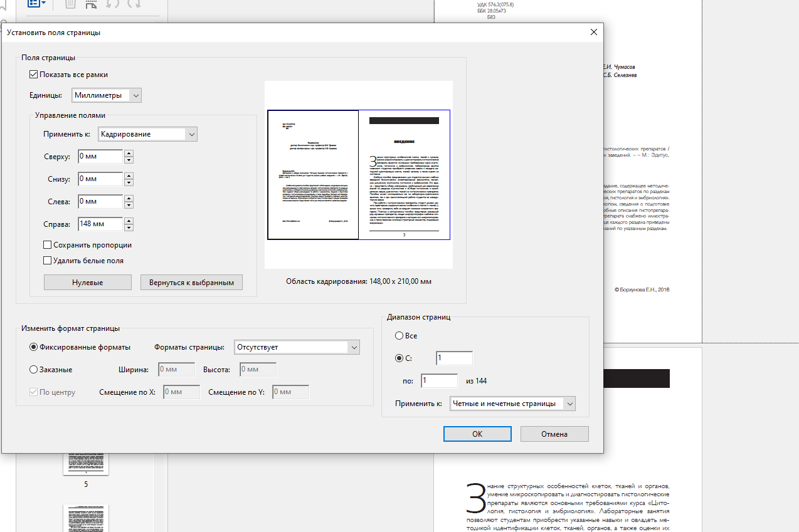Decrease the Справа margin with down arrow
This screenshot has height=532, width=799.
(x=129, y=228)
